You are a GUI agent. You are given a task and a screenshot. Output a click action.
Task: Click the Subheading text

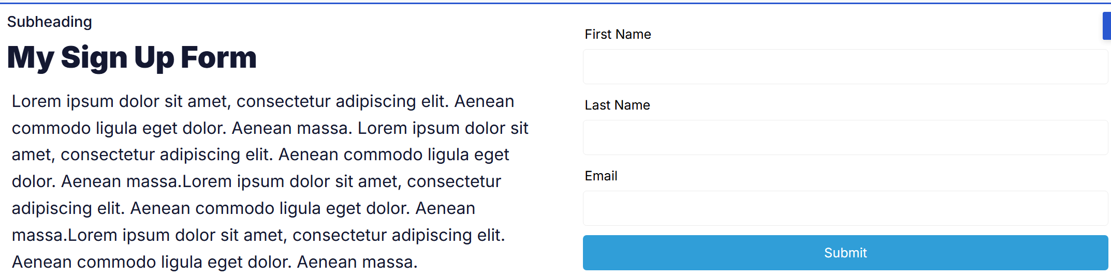click(49, 22)
